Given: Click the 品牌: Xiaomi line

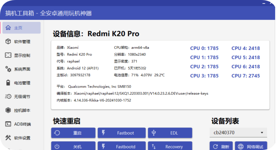Looking at the screenshot, I should click(x=67, y=48).
